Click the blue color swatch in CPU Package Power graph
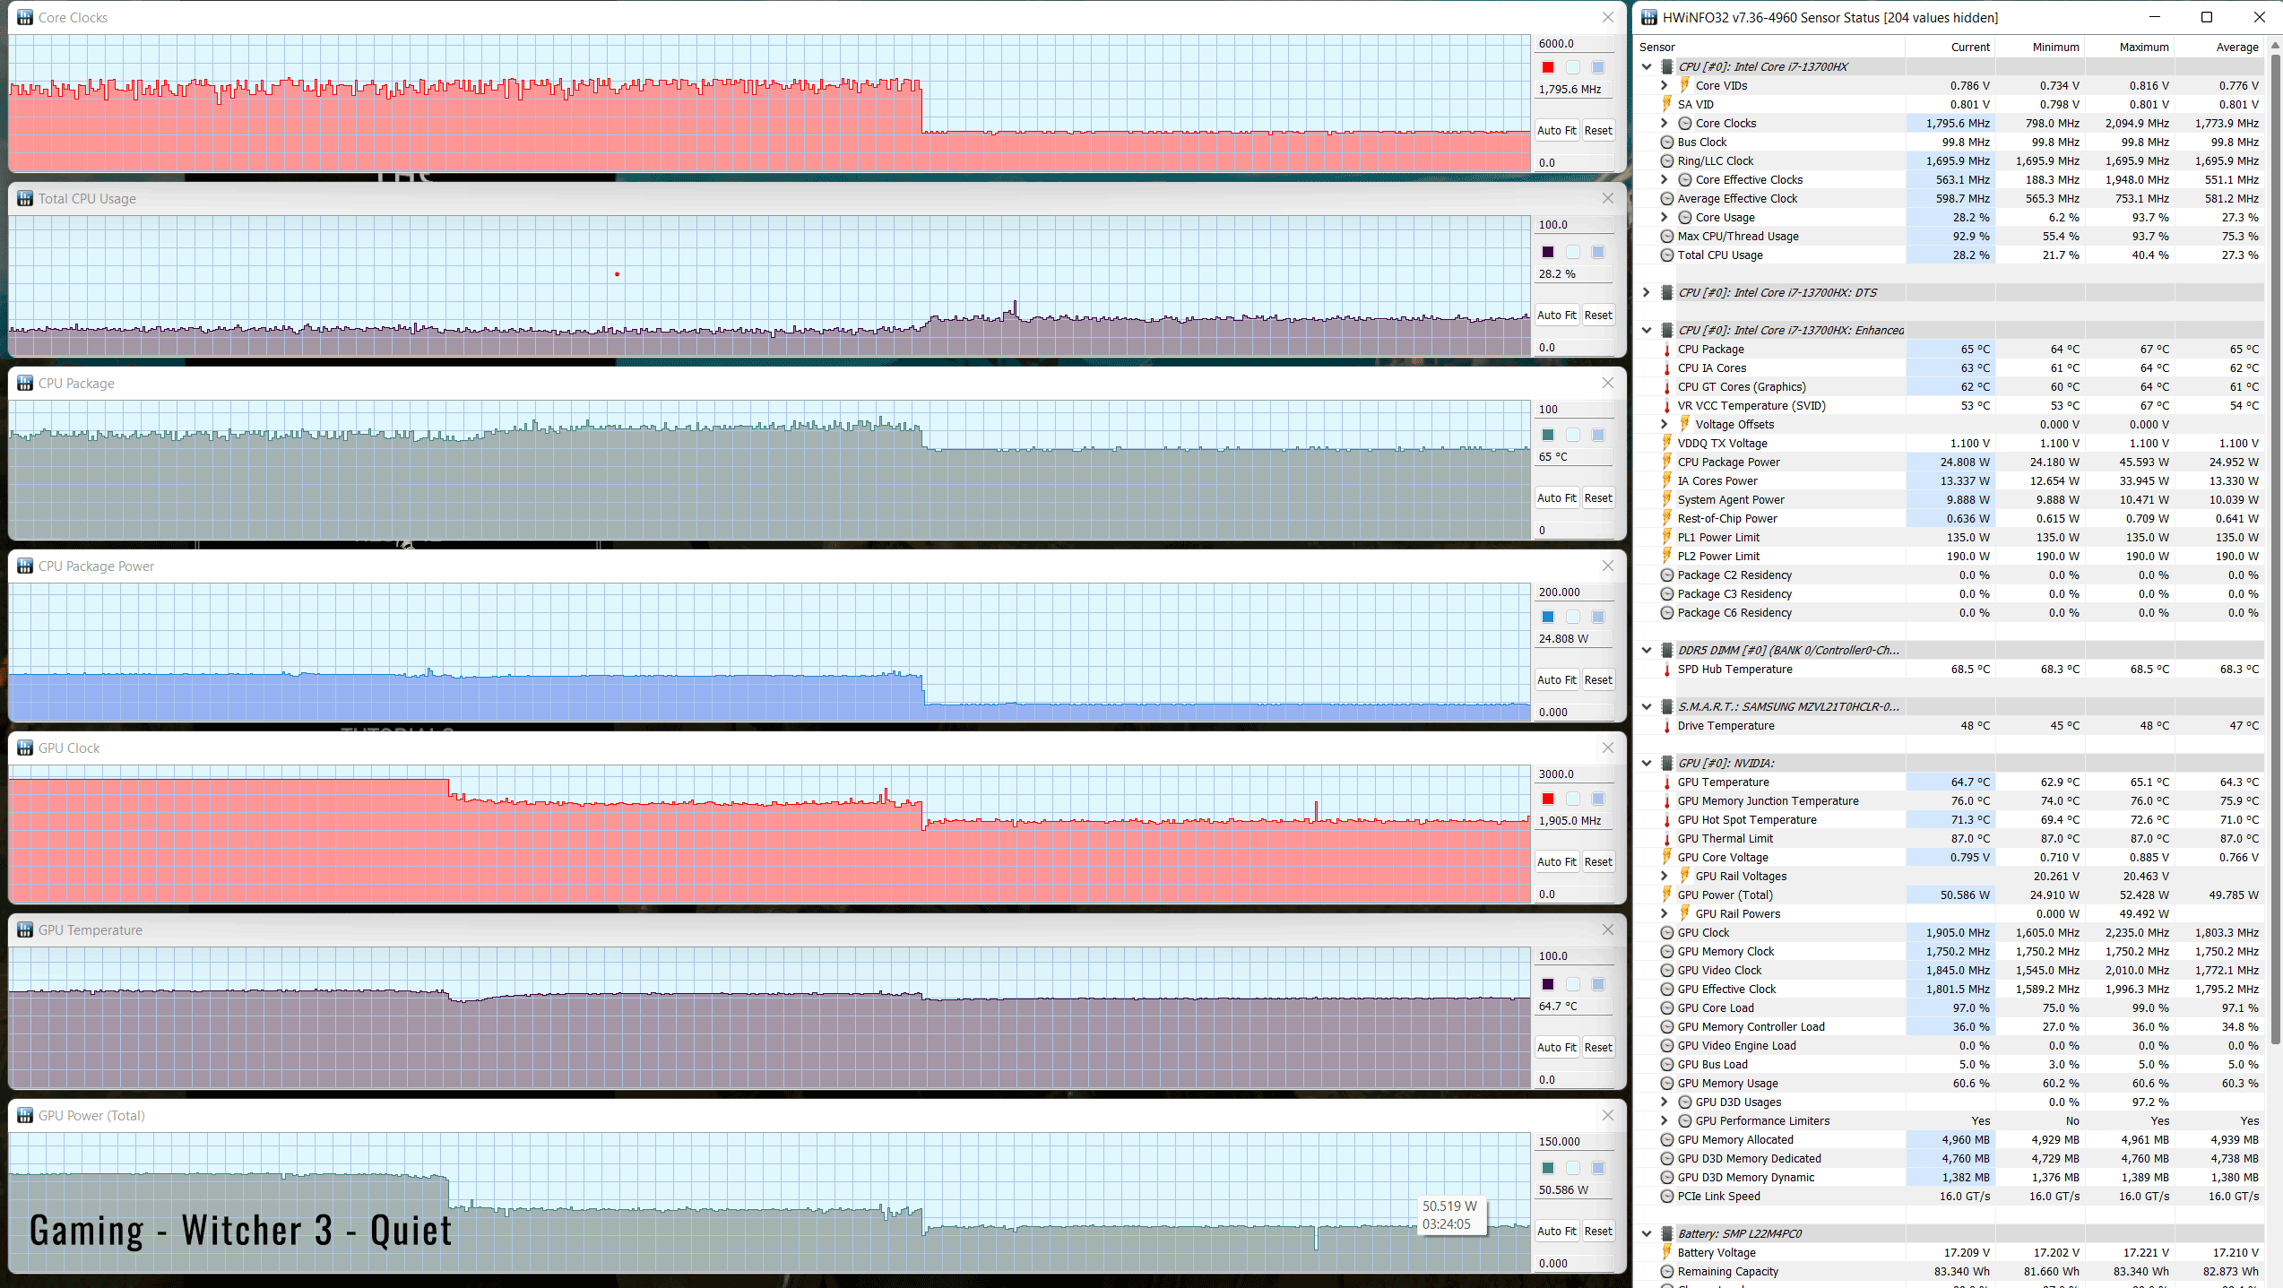This screenshot has height=1288, width=2283. point(1548,617)
